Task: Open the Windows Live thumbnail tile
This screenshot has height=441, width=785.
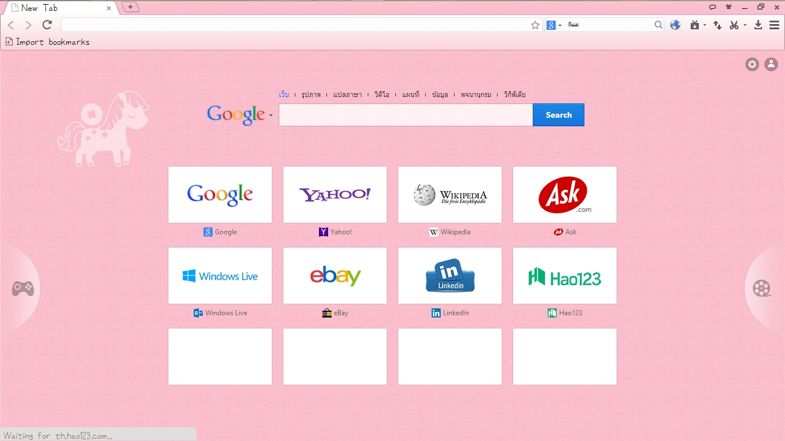Action: (x=220, y=276)
